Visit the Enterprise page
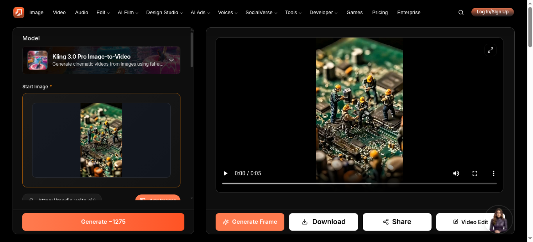Screen dimensions: 533x242 pos(409,13)
